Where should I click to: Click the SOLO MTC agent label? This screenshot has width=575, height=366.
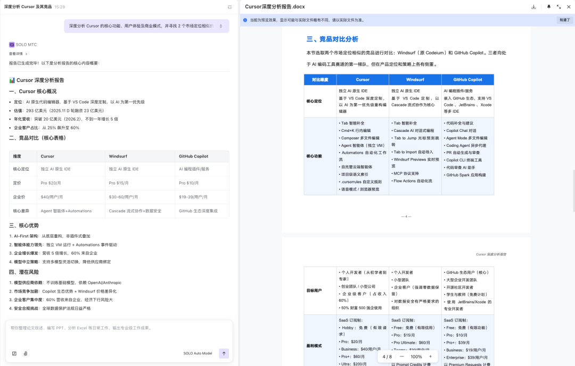point(26,44)
